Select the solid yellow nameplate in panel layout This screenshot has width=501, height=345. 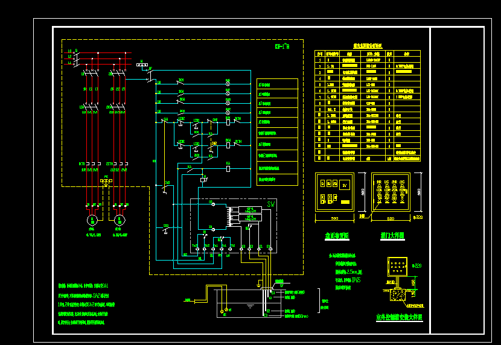pyautogui.click(x=345, y=202)
